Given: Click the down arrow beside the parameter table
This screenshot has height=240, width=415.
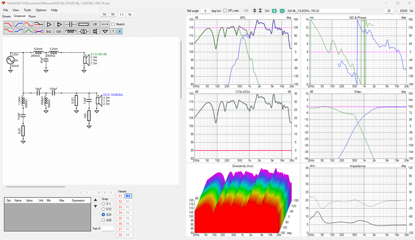Looking at the screenshot, I should 95,206.
